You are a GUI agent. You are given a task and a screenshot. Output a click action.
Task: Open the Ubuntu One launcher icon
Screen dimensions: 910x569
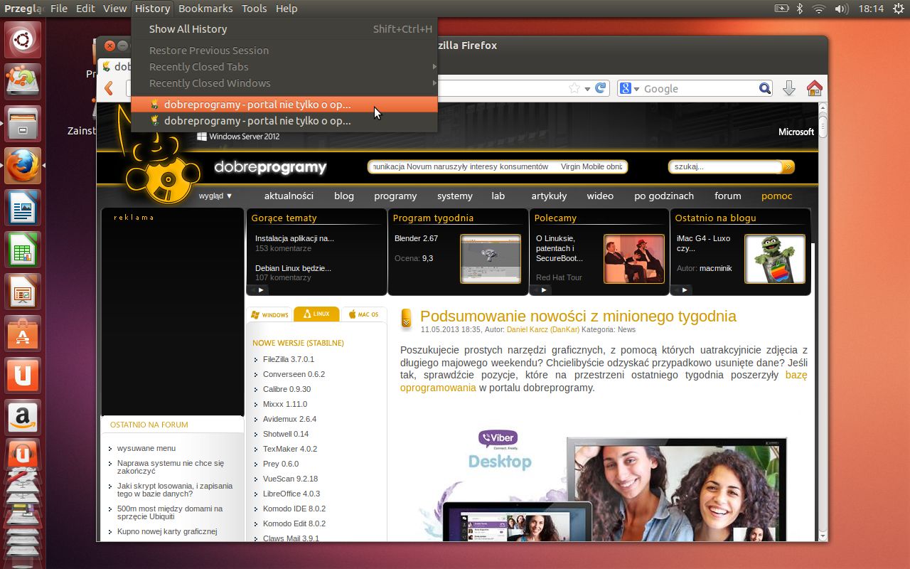[23, 376]
